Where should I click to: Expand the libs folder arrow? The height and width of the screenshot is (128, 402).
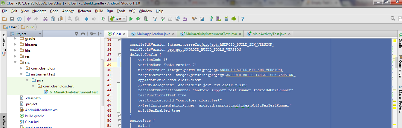[x=16, y=50]
